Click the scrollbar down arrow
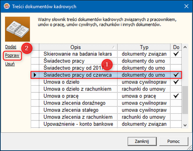This screenshot has width=193, height=151. [x=185, y=125]
